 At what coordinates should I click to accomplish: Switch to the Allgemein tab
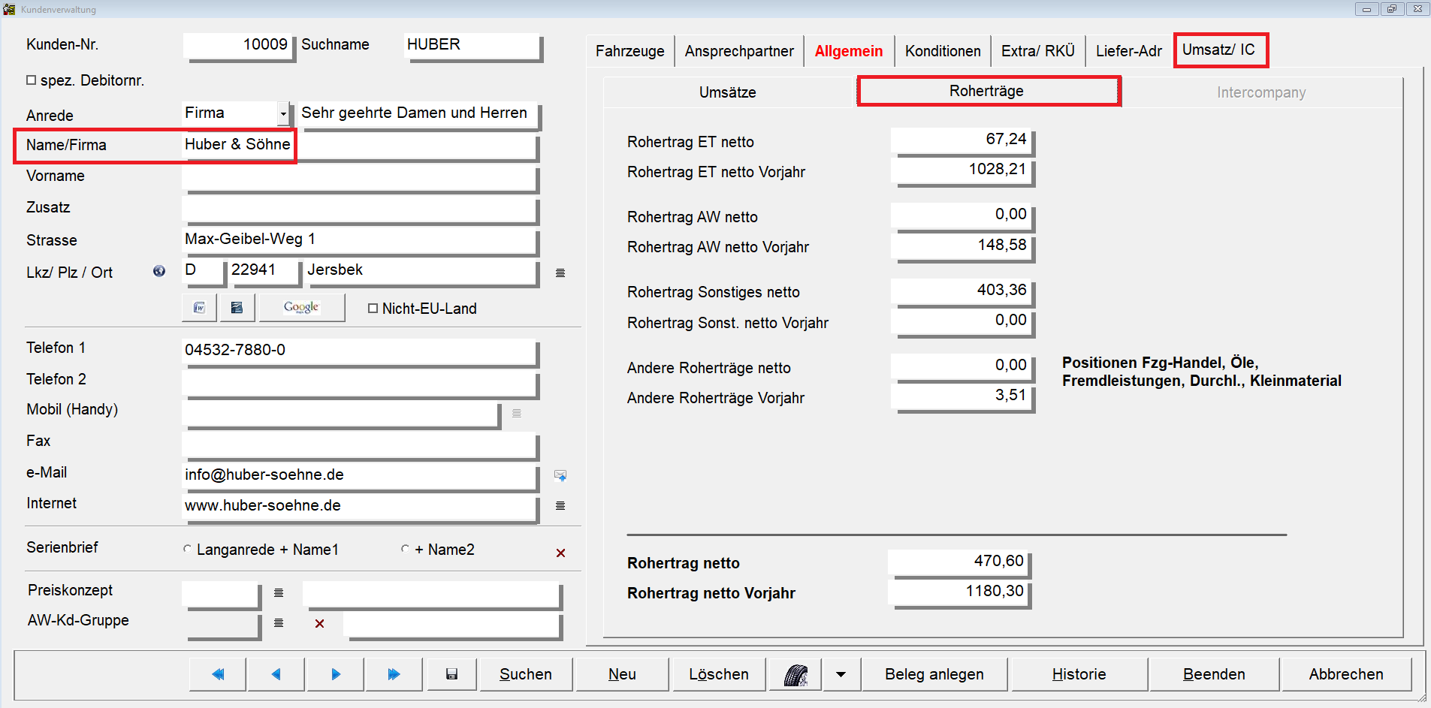849,51
